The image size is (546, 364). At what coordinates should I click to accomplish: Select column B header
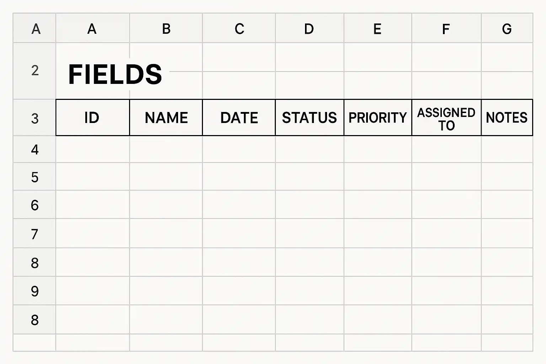point(166,28)
